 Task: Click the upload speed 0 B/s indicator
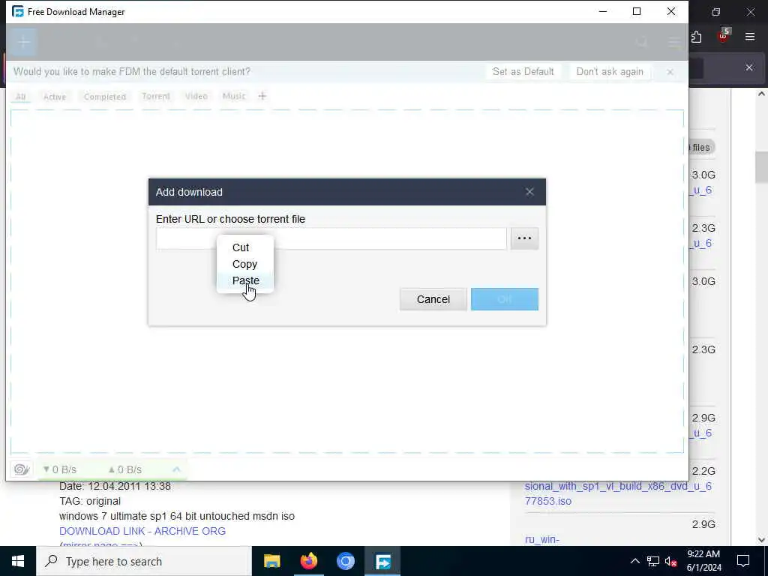pos(125,469)
